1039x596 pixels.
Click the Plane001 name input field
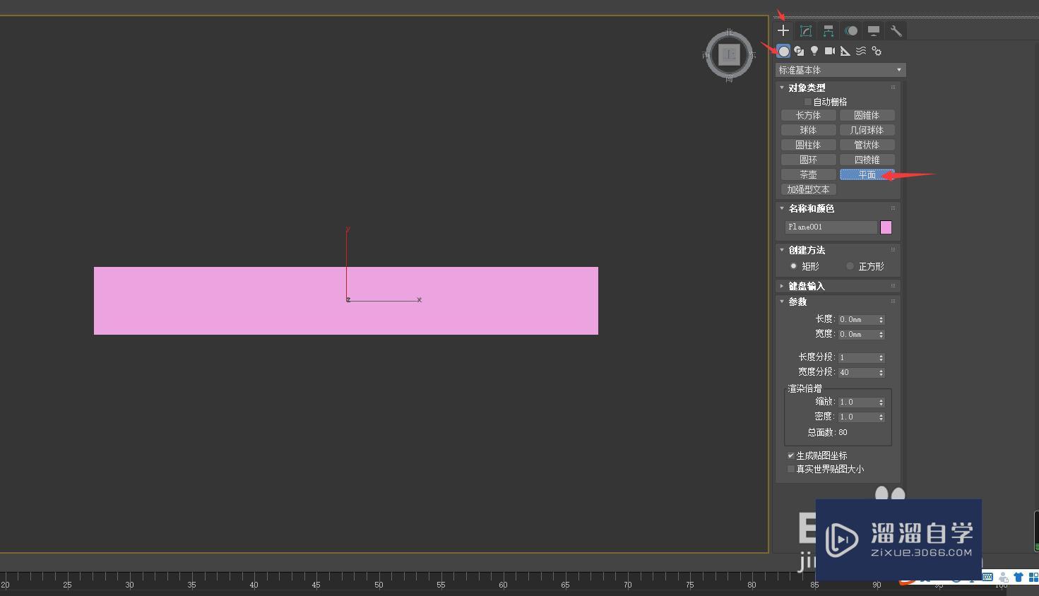[830, 227]
